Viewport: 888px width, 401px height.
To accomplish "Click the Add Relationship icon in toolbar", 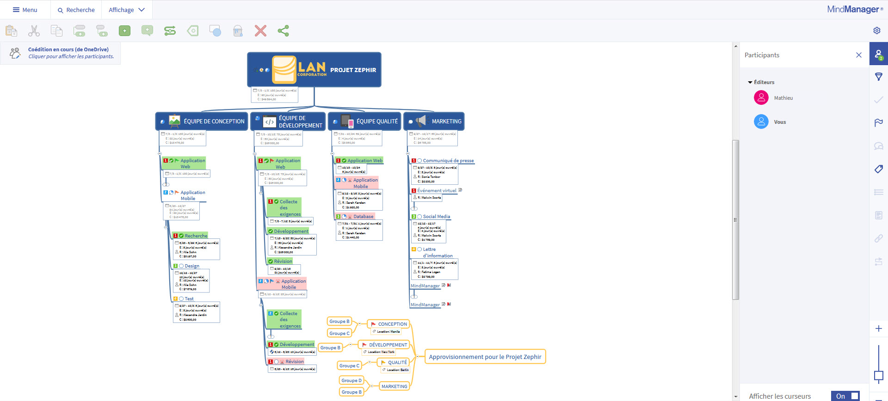I will point(170,31).
